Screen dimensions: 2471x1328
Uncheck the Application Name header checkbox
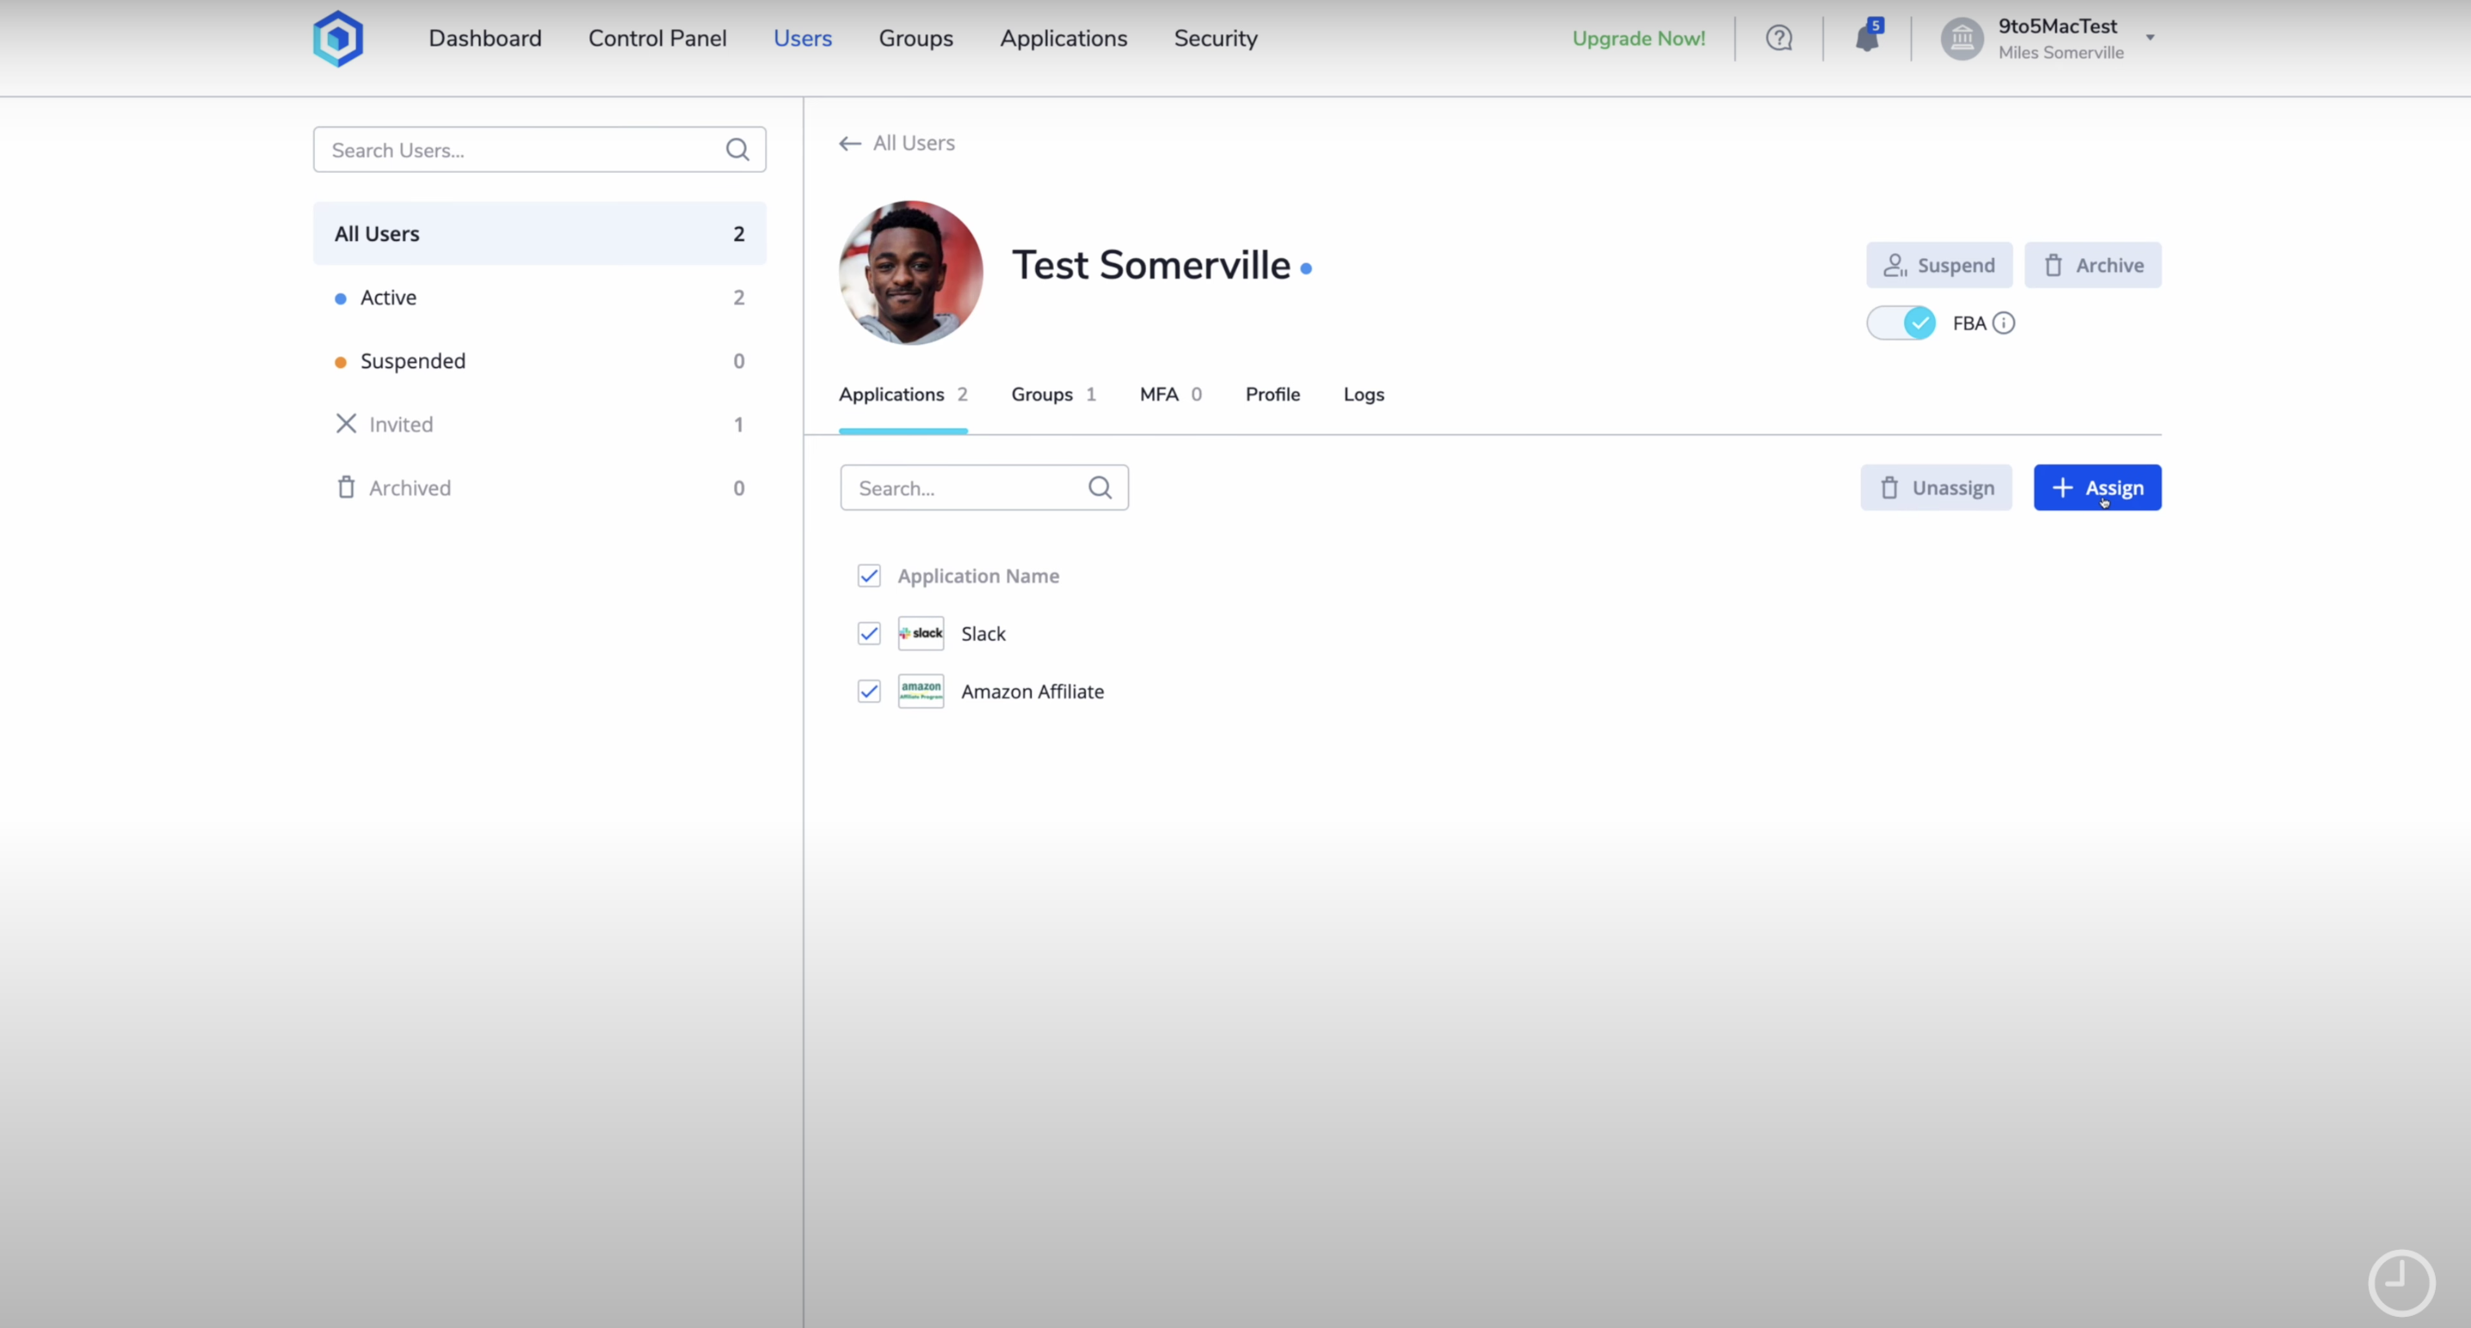[x=869, y=575]
